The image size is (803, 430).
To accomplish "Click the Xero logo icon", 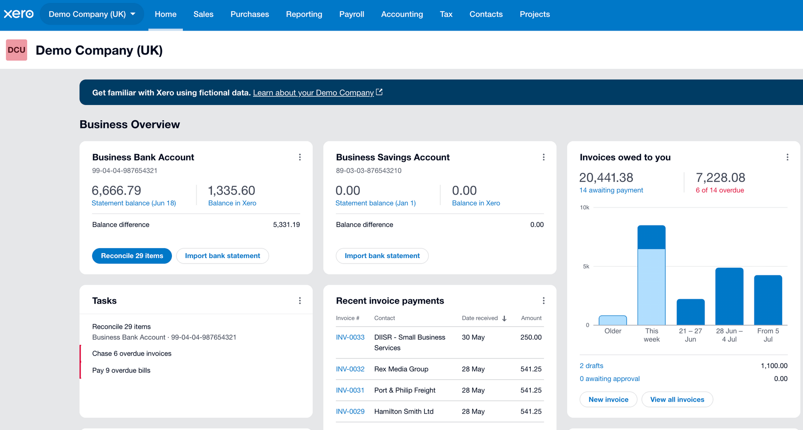I will click(19, 14).
